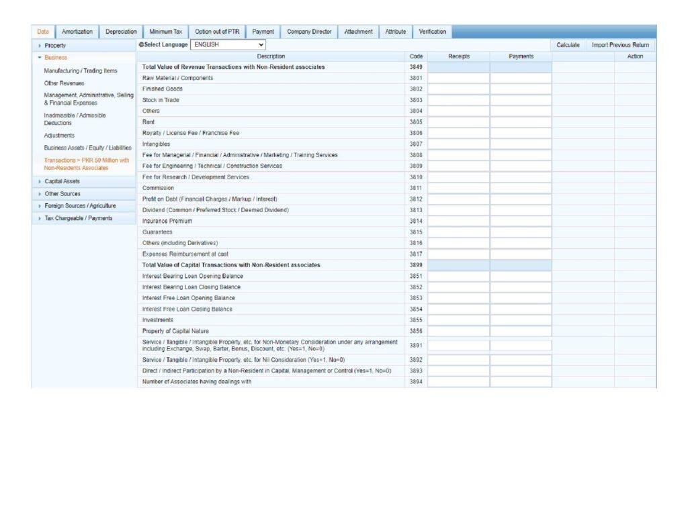Image resolution: width=688 pixels, height=531 pixels.
Task: Switch to the Depreciation tab
Action: point(121,32)
